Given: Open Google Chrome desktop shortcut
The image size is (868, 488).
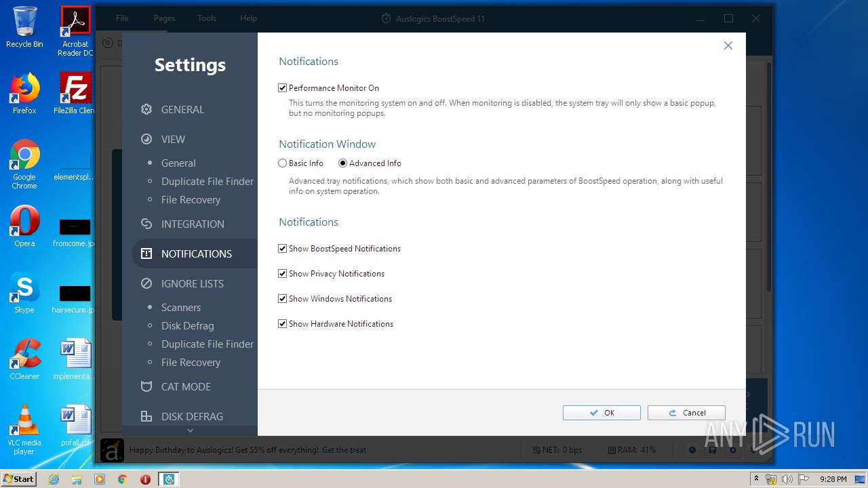Looking at the screenshot, I should click(24, 164).
